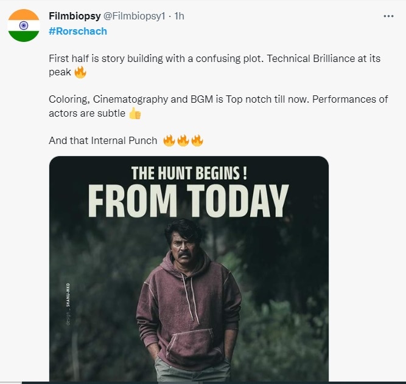
Task: Click the "FROM TODAY" poster text
Action: (x=188, y=202)
